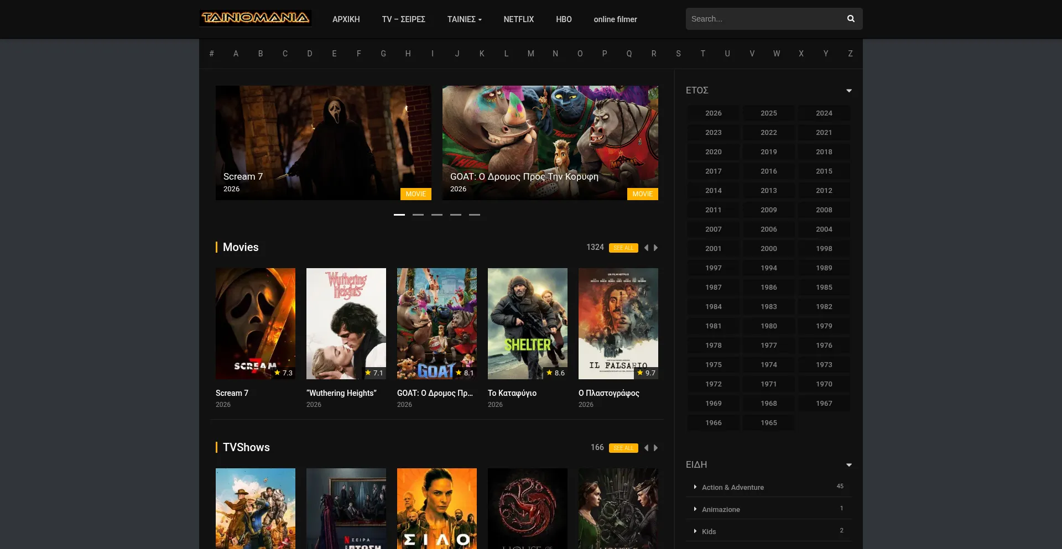Click the 8.6 rating on Shelter

(555, 373)
